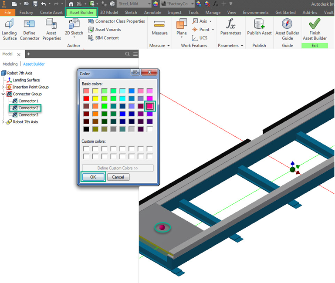Viewport: 335px width, 283px height.
Task: Expand the Robot 7th Axis sub-node
Action: 3,122
